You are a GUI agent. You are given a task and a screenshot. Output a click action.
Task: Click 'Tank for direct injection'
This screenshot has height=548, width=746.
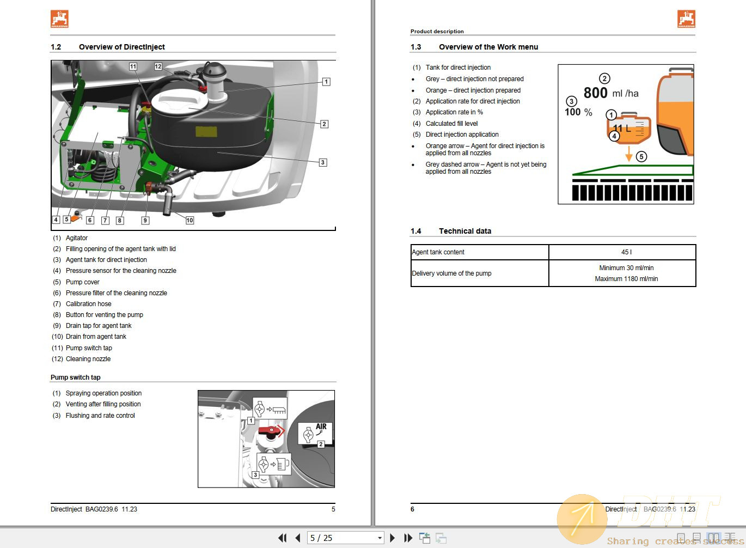pos(458,68)
